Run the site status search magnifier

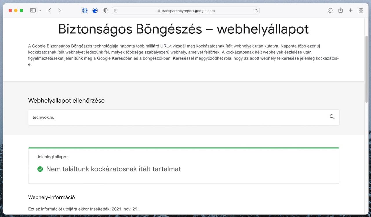[332, 117]
